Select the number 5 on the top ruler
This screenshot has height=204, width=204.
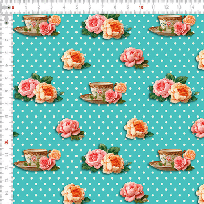coord(77,7)
